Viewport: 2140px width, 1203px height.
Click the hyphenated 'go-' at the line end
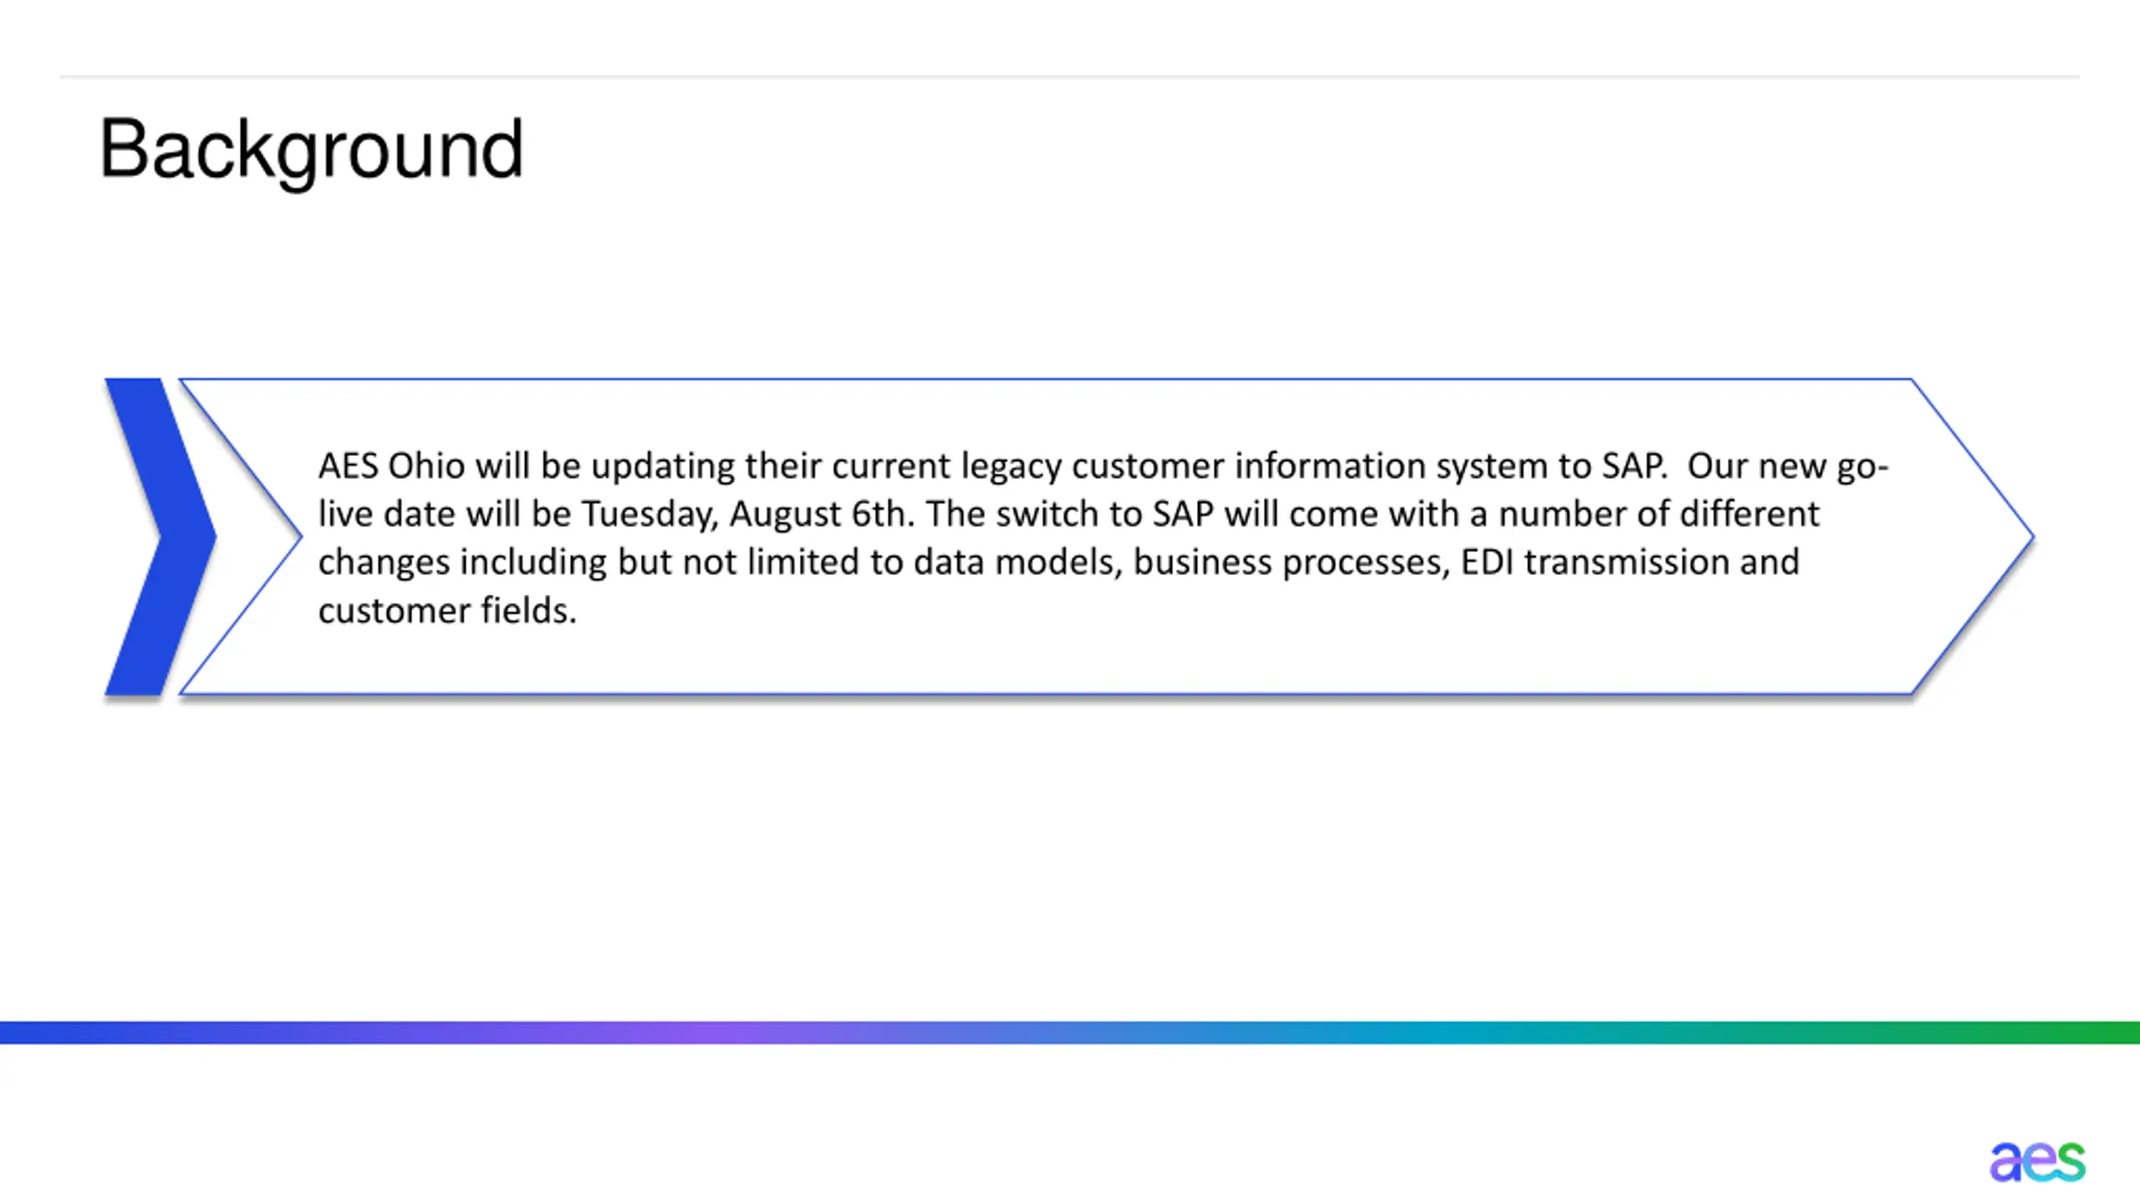coord(1862,468)
